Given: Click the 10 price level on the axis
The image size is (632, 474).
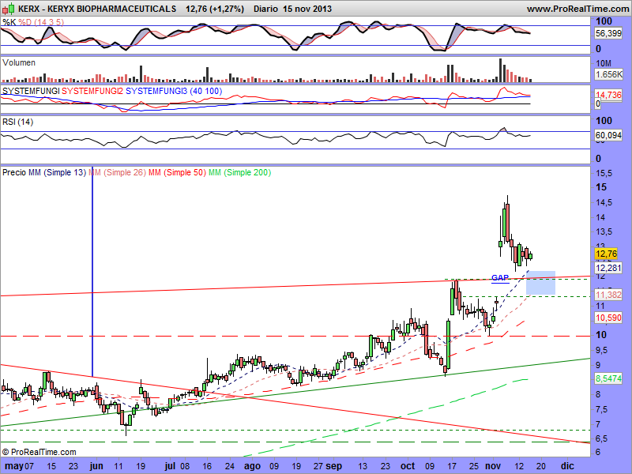Looking at the screenshot, I should coord(601,335).
